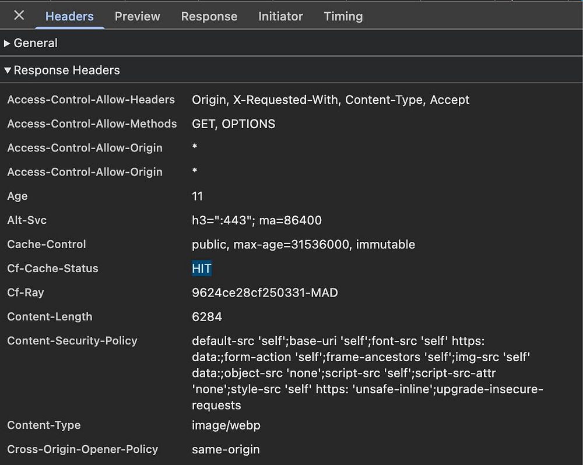Select the Timing tab
Image resolution: width=583 pixels, height=465 pixels.
(343, 16)
